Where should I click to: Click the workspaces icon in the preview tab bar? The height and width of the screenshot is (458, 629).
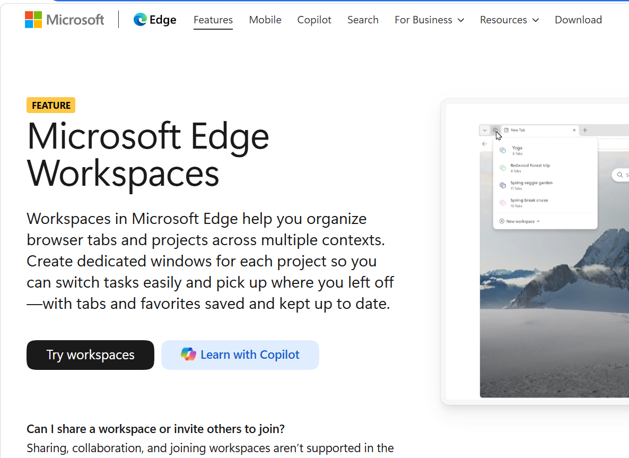click(x=495, y=130)
